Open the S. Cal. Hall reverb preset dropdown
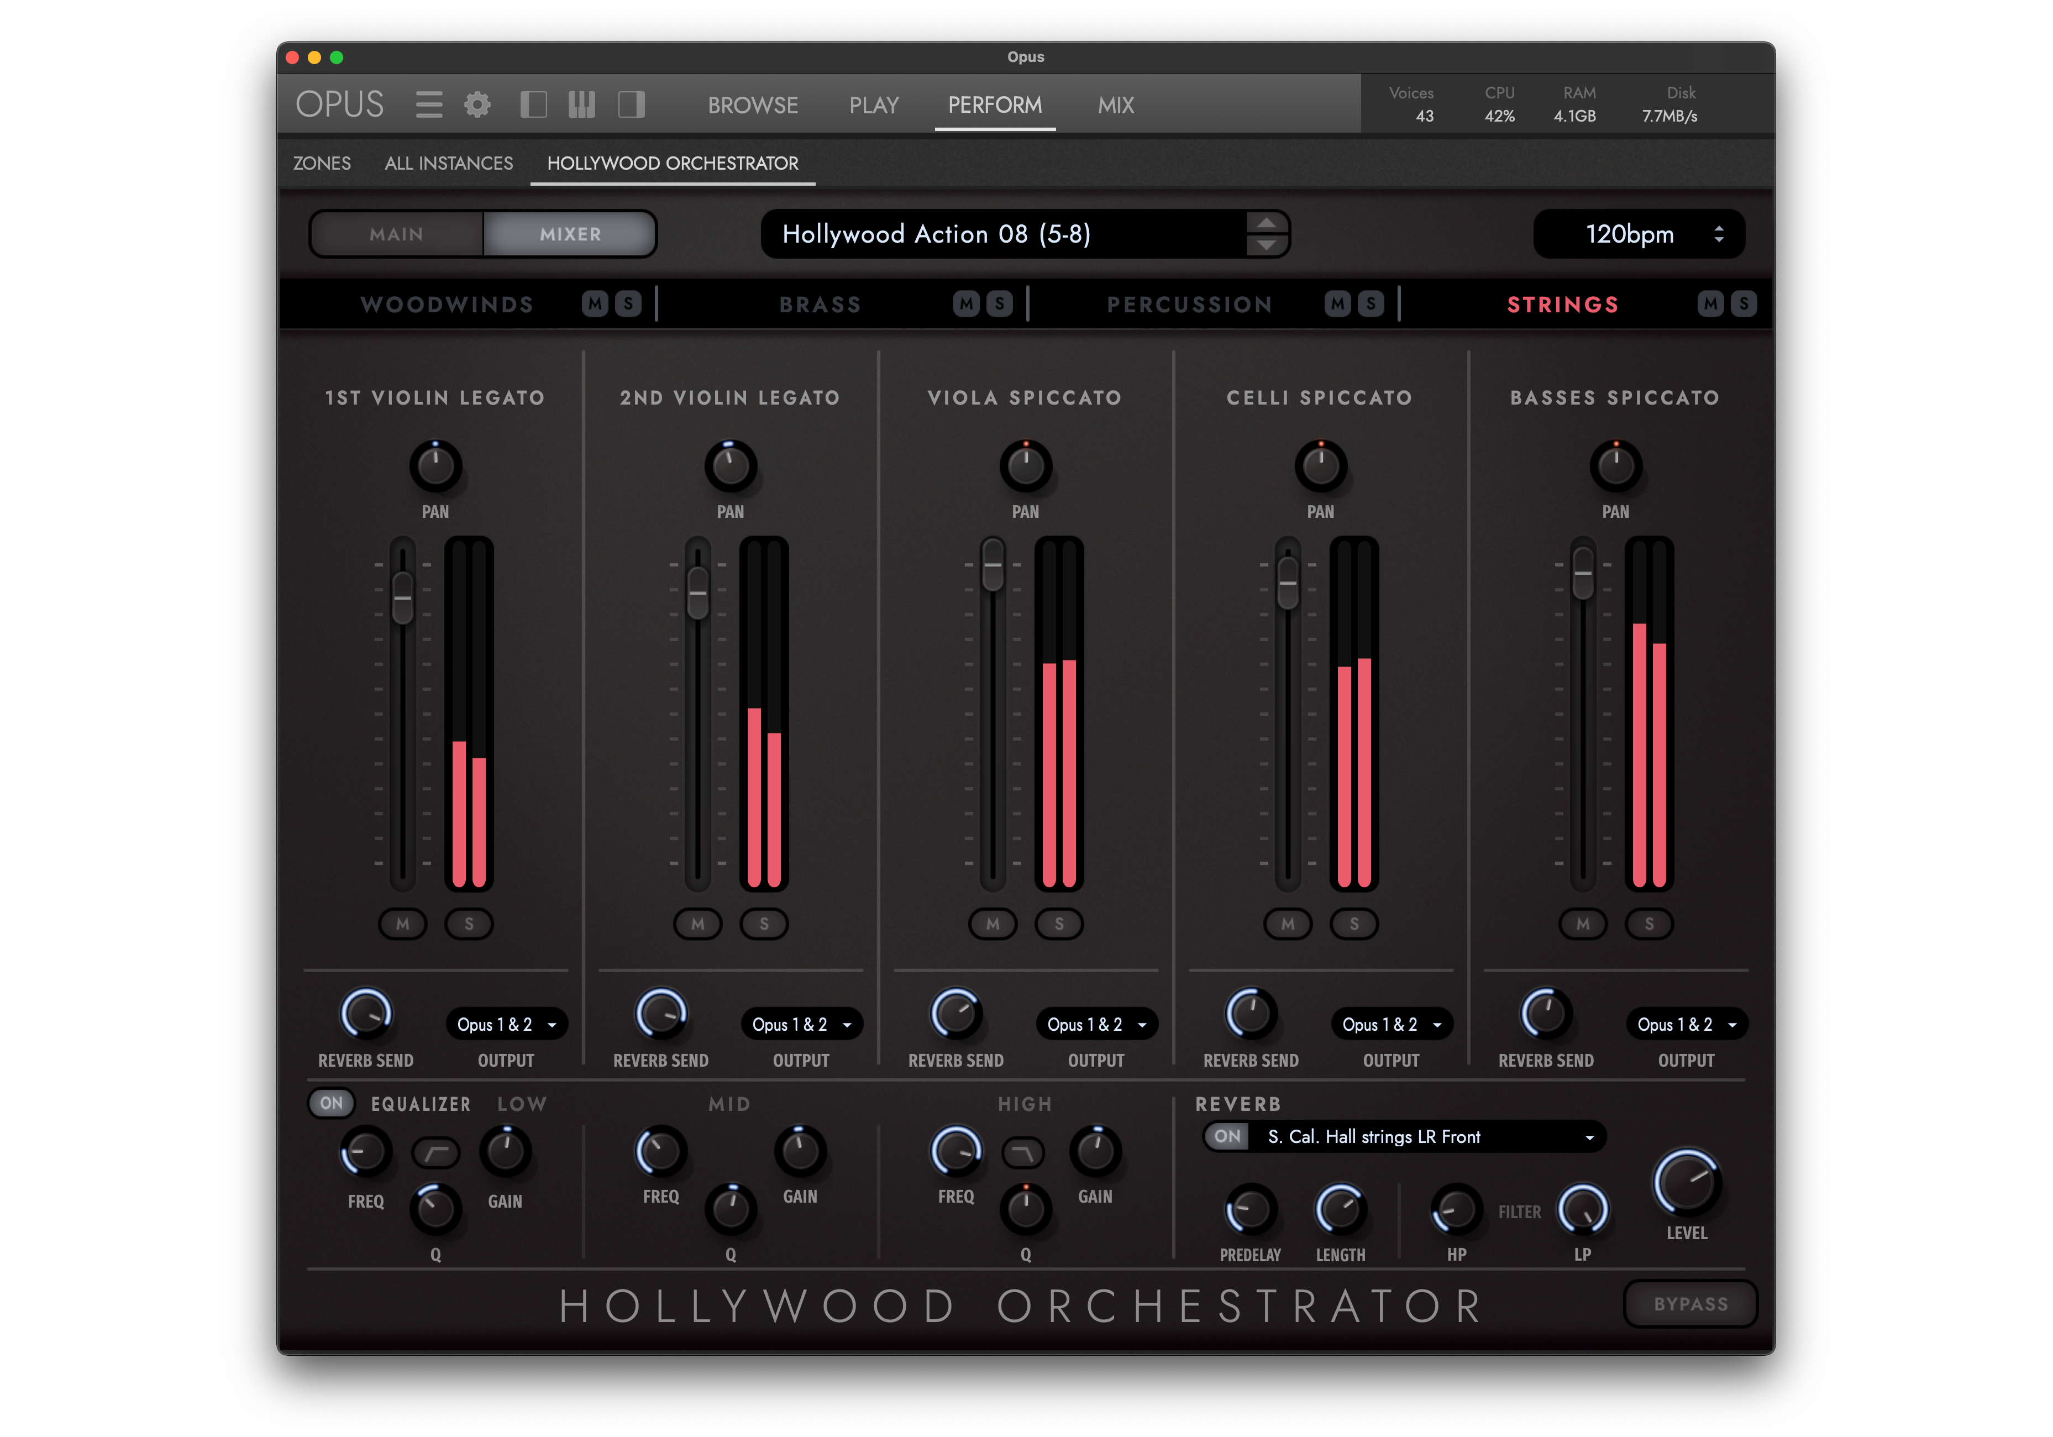 (1428, 1136)
